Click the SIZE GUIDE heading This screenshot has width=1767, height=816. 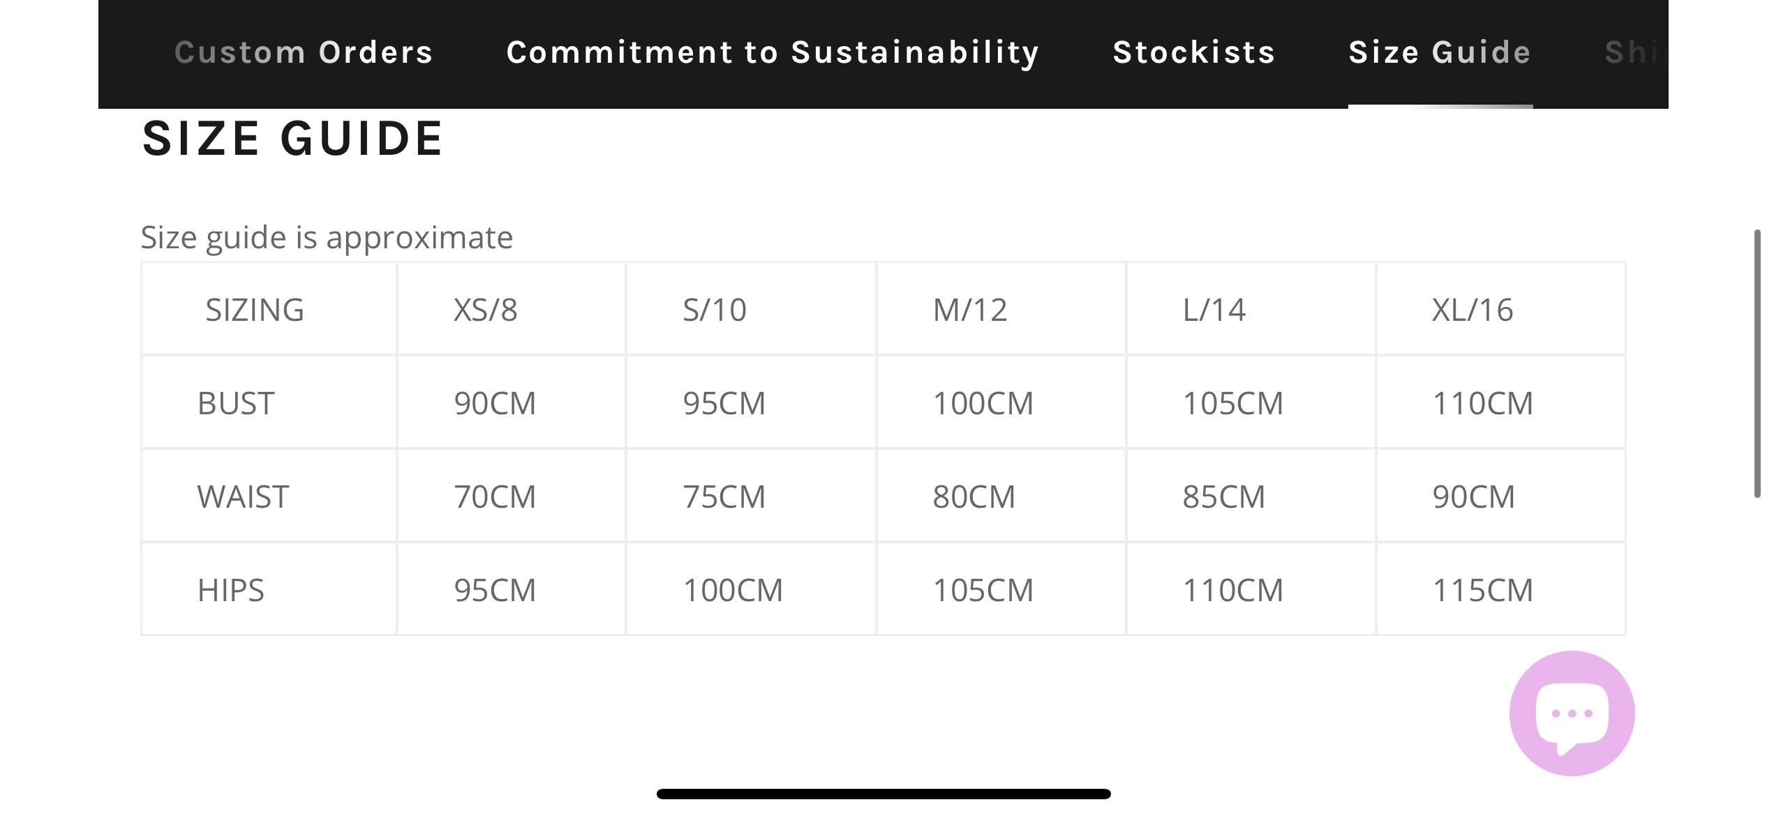click(292, 138)
